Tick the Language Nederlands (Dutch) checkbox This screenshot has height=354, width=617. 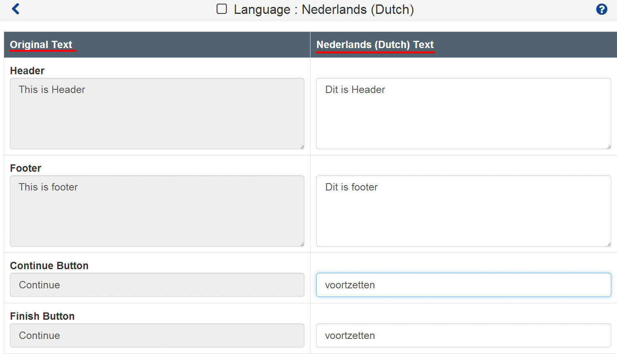(221, 9)
